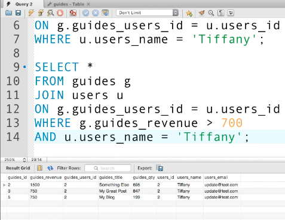Sort by the guides_revenue column header
Image resolution: width=285 pixels, height=220 pixels.
point(46,178)
